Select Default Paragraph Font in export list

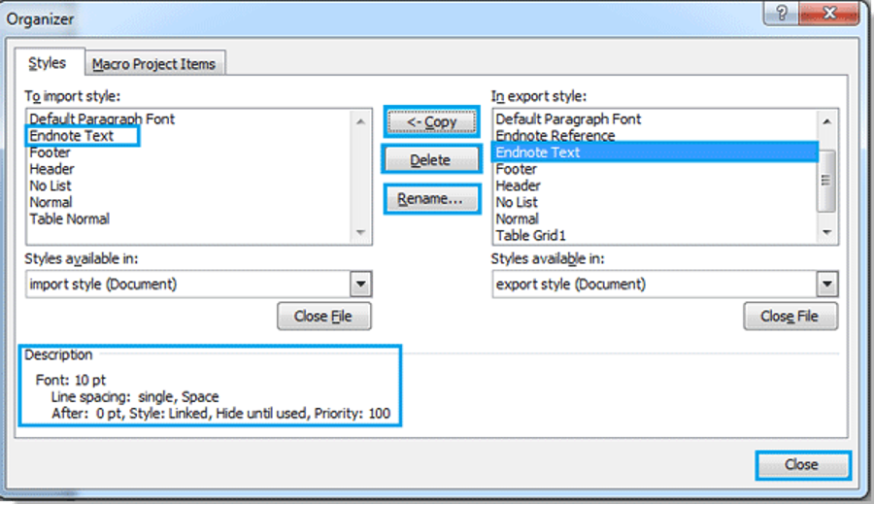point(568,119)
